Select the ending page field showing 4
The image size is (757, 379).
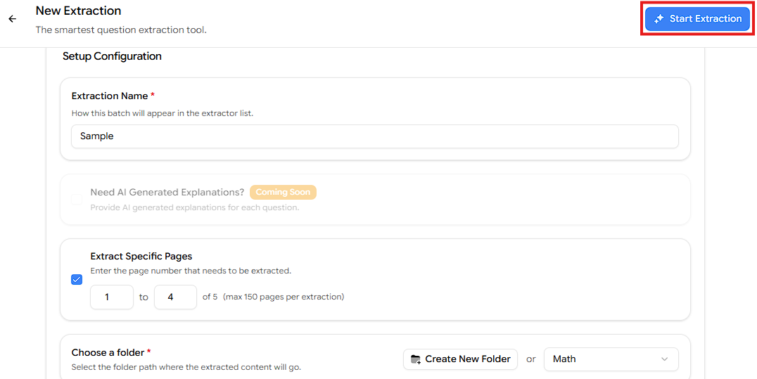tap(175, 297)
